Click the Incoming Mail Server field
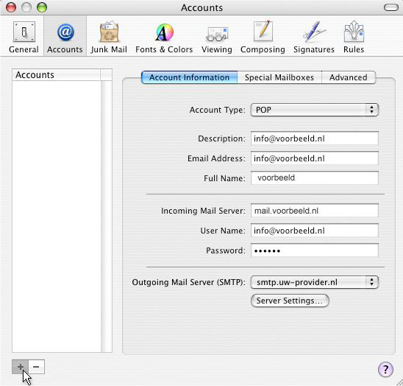The width and height of the screenshot is (403, 386). 314,211
